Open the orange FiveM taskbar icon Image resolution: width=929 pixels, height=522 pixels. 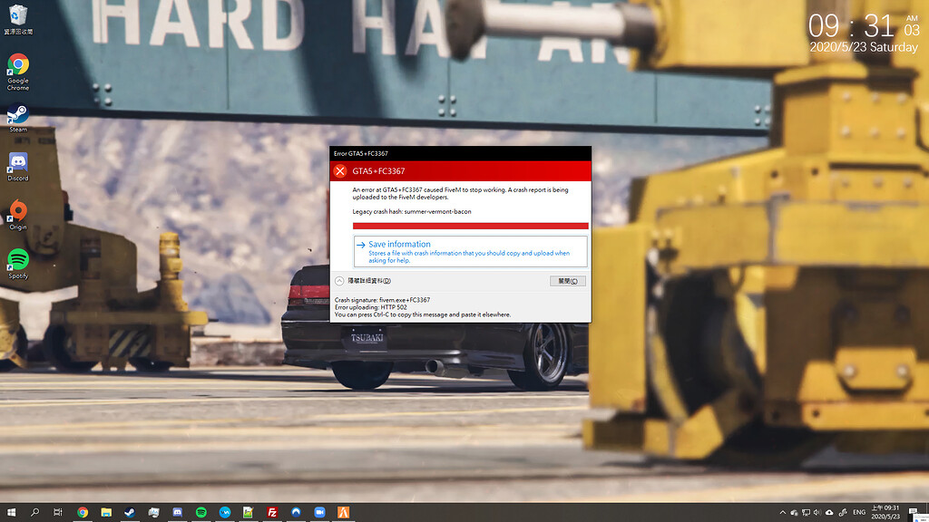(x=343, y=513)
